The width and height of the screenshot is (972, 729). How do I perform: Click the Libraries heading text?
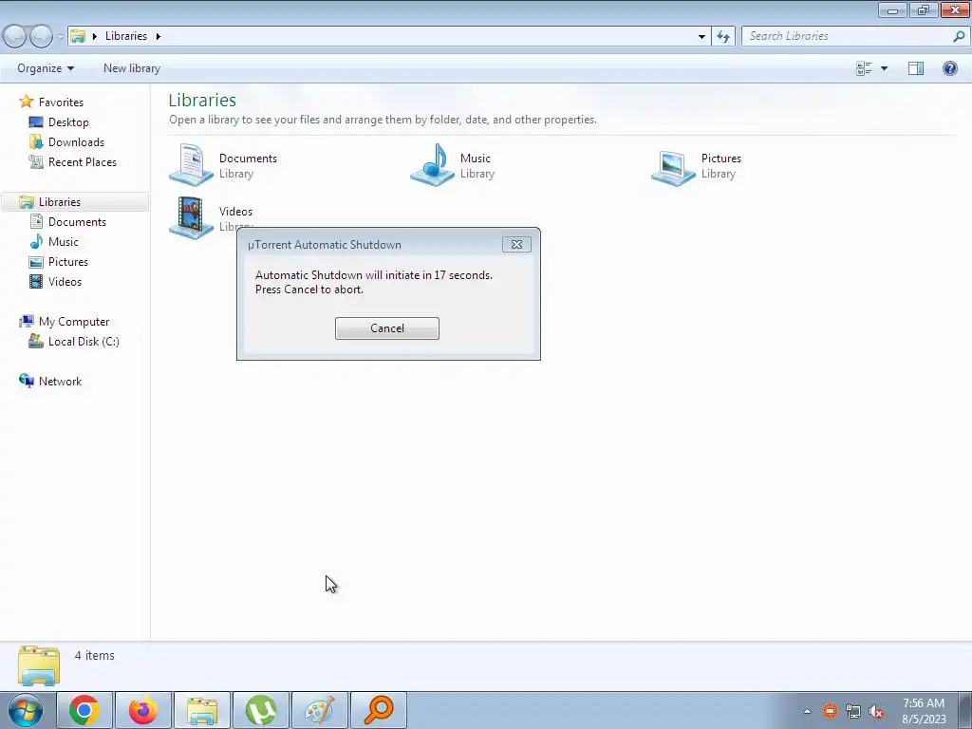click(202, 100)
